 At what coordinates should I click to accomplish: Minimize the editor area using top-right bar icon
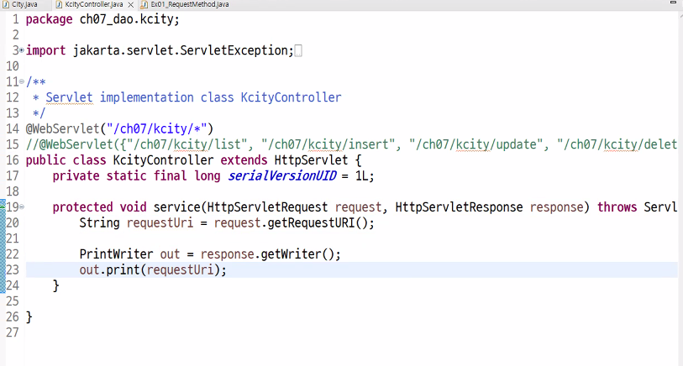[x=673, y=3]
